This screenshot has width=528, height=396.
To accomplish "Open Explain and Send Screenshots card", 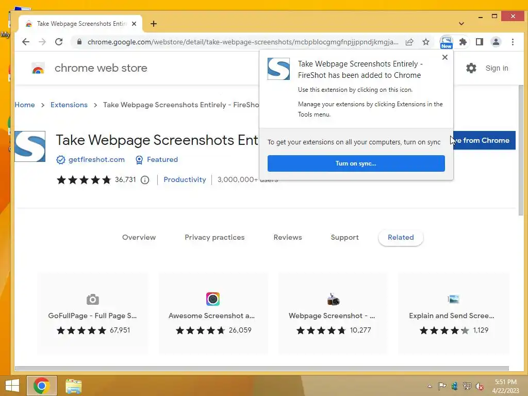I will point(453,313).
